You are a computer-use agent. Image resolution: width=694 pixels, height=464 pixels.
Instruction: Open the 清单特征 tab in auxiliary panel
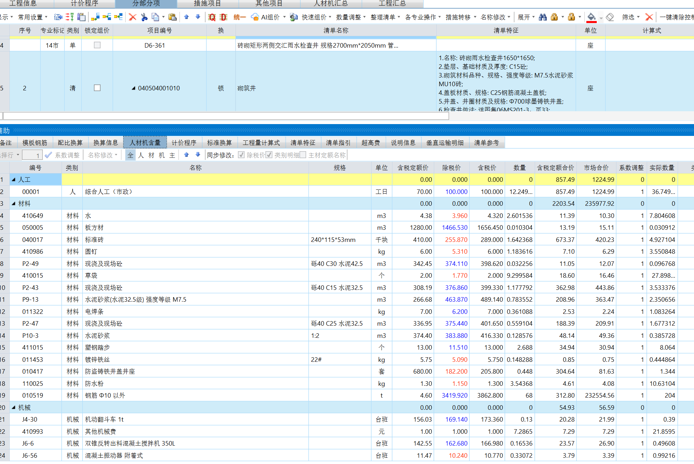tap(303, 143)
